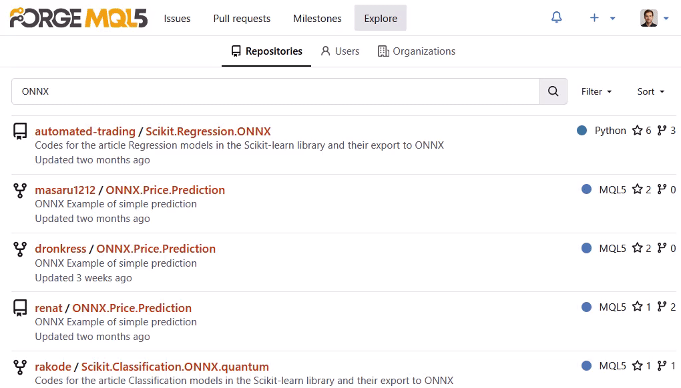Viewport: 681px width, 388px height.
Task: Open the notifications bell icon
Action: click(556, 17)
